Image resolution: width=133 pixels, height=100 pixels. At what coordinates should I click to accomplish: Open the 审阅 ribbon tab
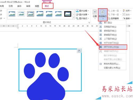click(x=28, y=6)
